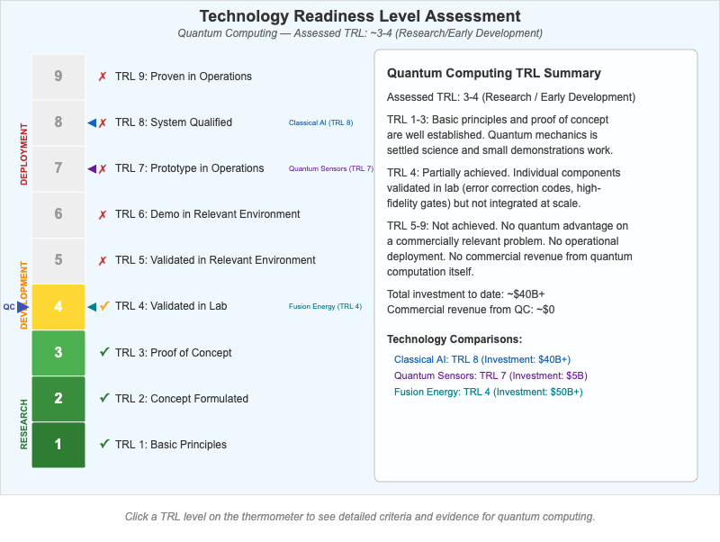Toggle the red X on TRL 5
Viewport: 720px width, 542px height.
[x=101, y=260]
